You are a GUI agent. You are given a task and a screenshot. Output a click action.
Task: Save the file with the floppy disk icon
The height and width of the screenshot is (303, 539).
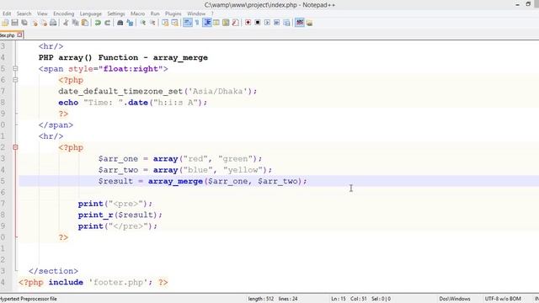pyautogui.click(x=15, y=23)
